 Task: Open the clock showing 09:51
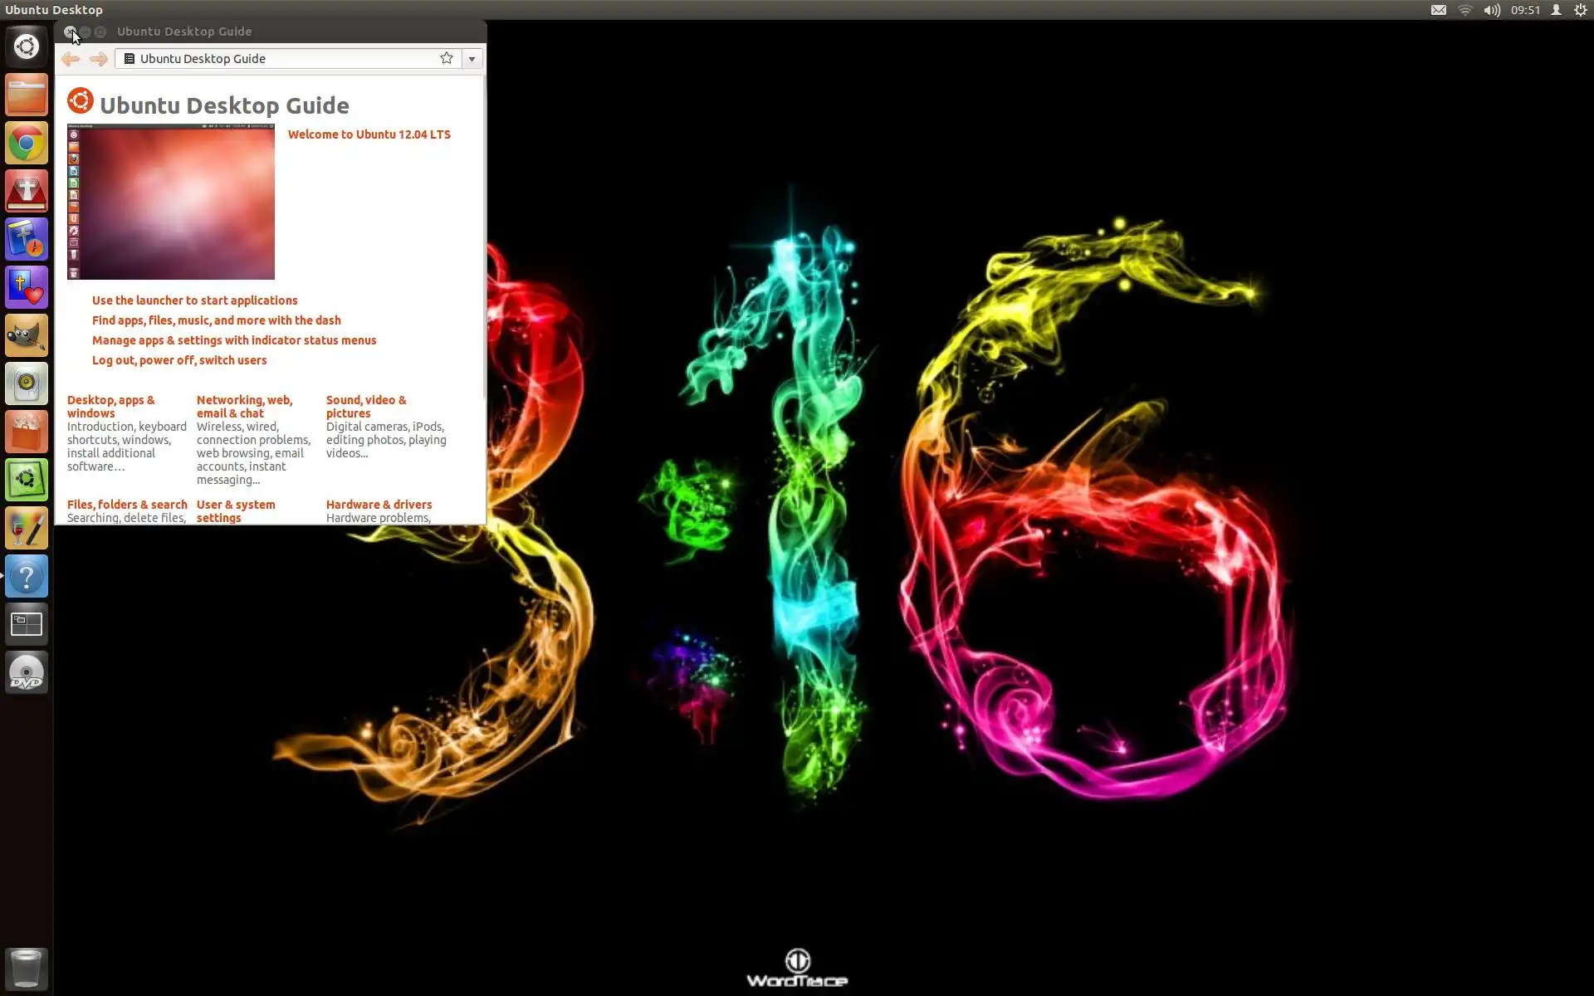coord(1525,10)
